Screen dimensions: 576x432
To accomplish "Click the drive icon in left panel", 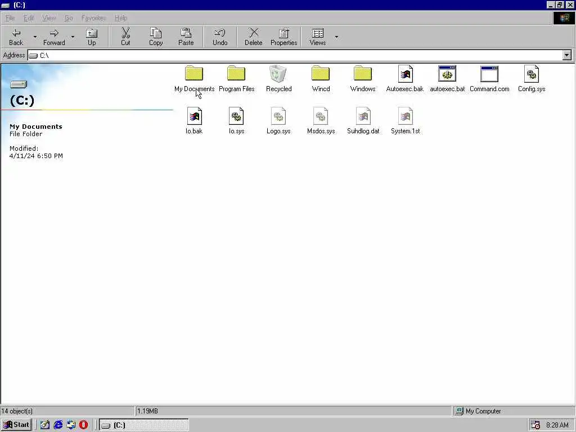I will tap(19, 84).
